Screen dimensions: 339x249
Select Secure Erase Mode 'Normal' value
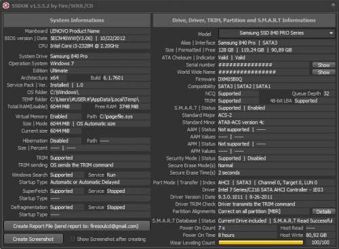click(x=225, y=165)
